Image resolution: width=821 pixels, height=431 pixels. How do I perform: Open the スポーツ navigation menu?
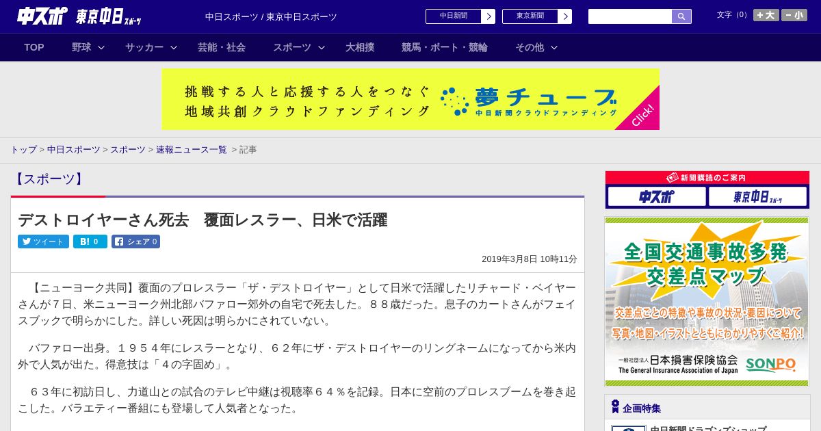(292, 47)
